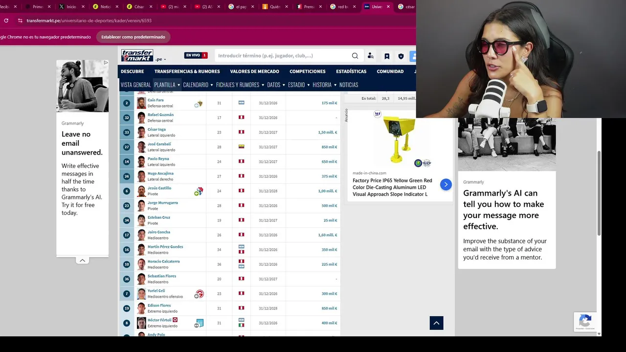626x352 pixels.
Task: Open the .pe country dropdown
Action: pos(161,59)
